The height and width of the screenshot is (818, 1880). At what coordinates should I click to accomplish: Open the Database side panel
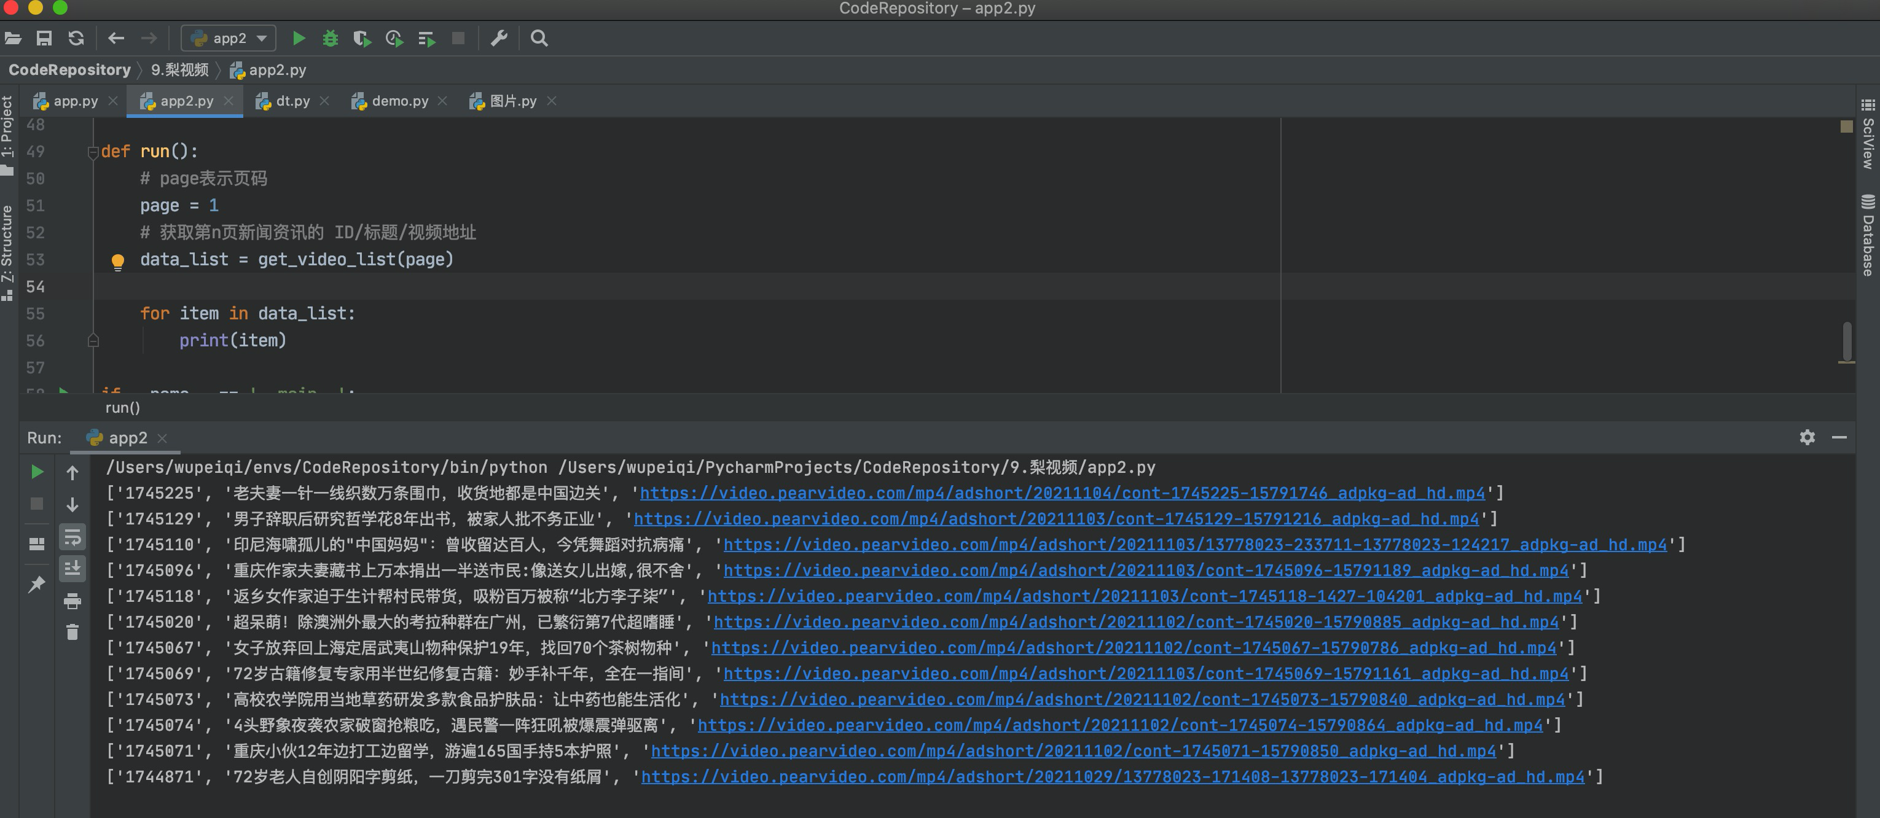[1868, 236]
